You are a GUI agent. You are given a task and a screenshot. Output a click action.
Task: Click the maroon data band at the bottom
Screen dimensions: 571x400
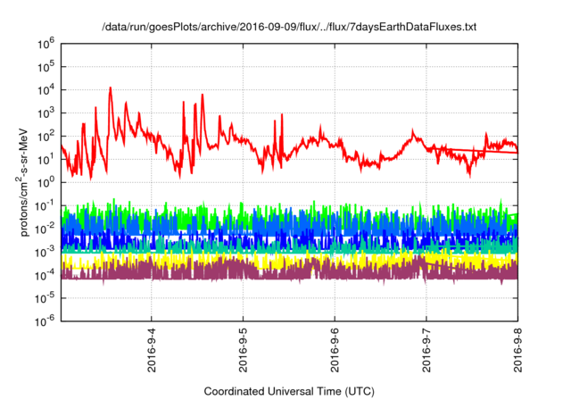pyautogui.click(x=268, y=271)
